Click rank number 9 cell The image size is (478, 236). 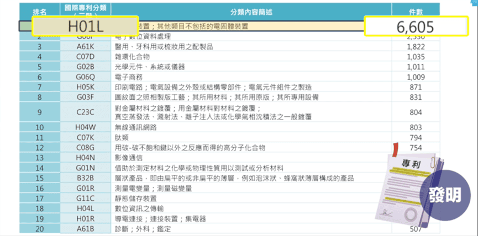pyautogui.click(x=39, y=112)
